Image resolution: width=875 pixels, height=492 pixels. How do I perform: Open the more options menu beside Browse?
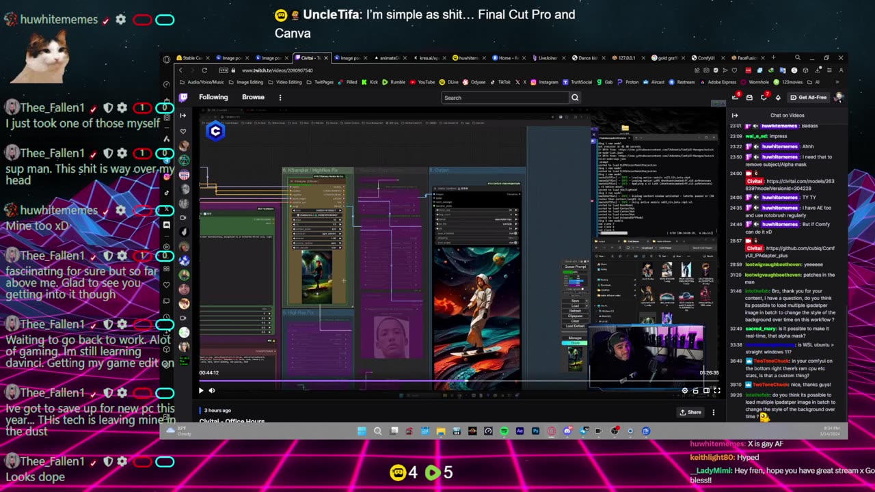point(280,97)
